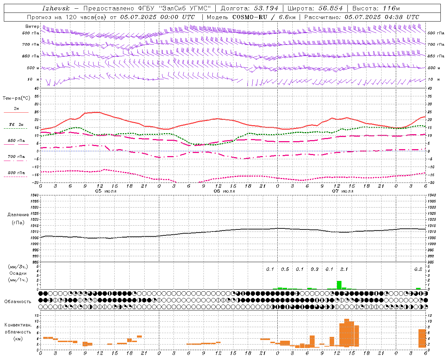The height and width of the screenshot is (356, 446).
Task: Click the "Конвективн." convective cloud label
Action: tap(18, 325)
